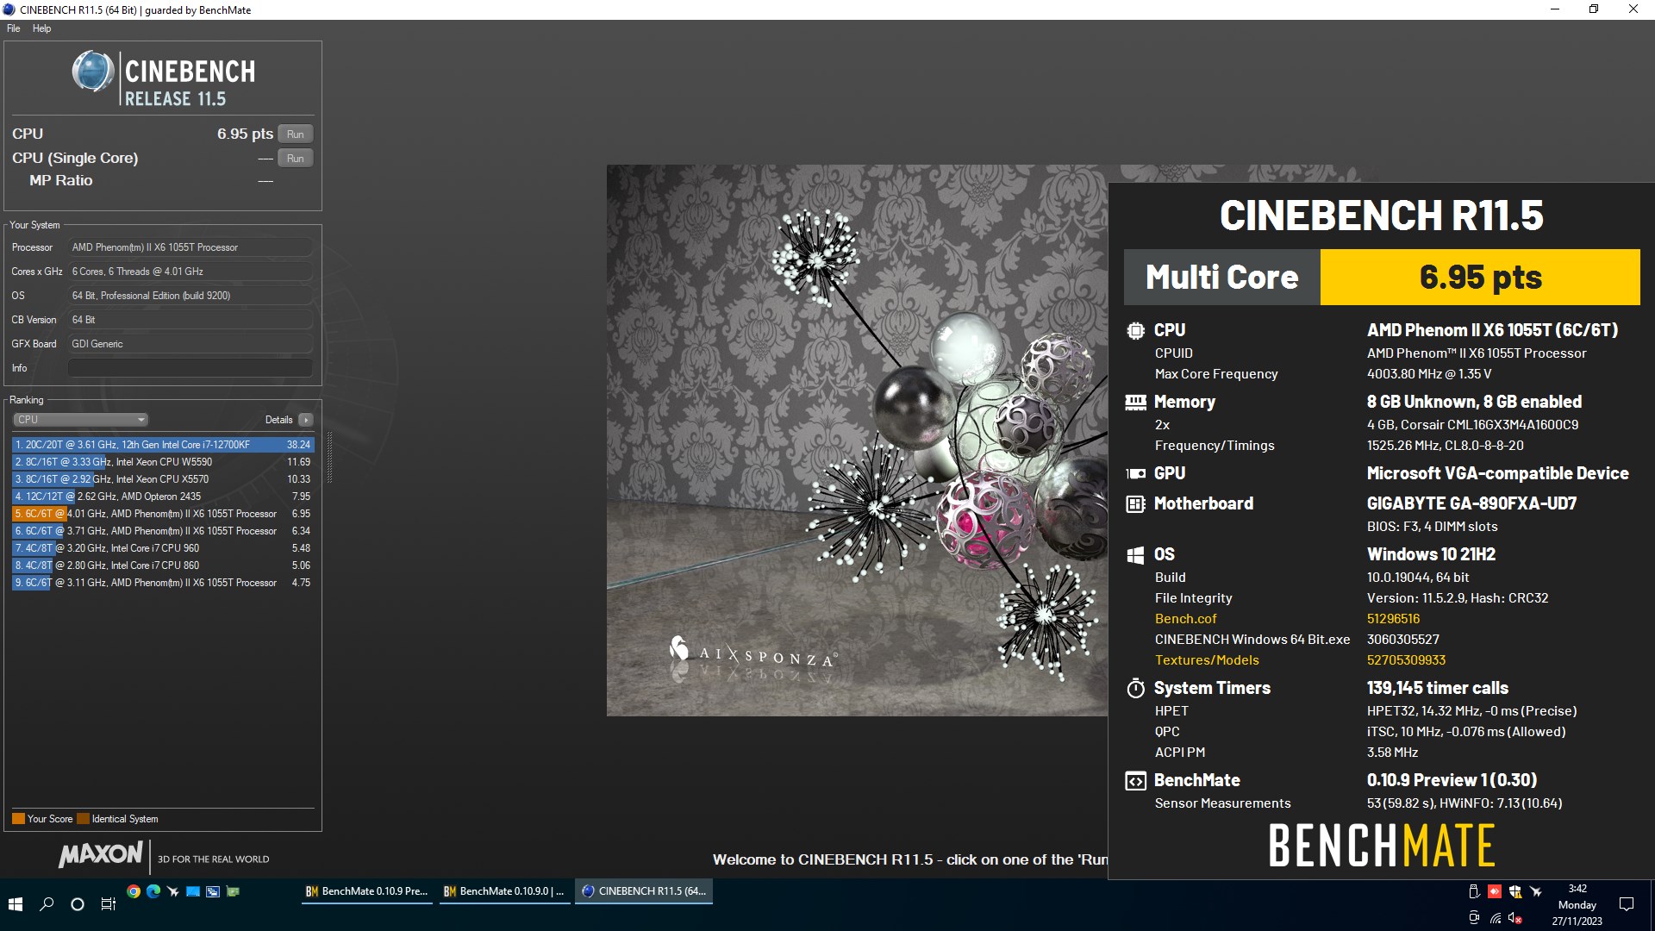The height and width of the screenshot is (931, 1655).
Task: Open Cortana circle icon on taskbar
Action: (x=78, y=904)
